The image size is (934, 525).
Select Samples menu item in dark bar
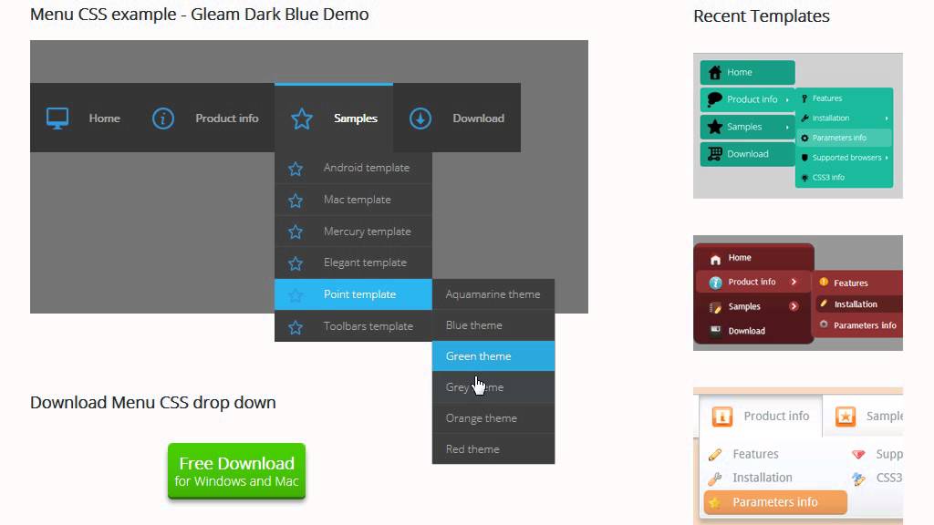click(x=334, y=118)
